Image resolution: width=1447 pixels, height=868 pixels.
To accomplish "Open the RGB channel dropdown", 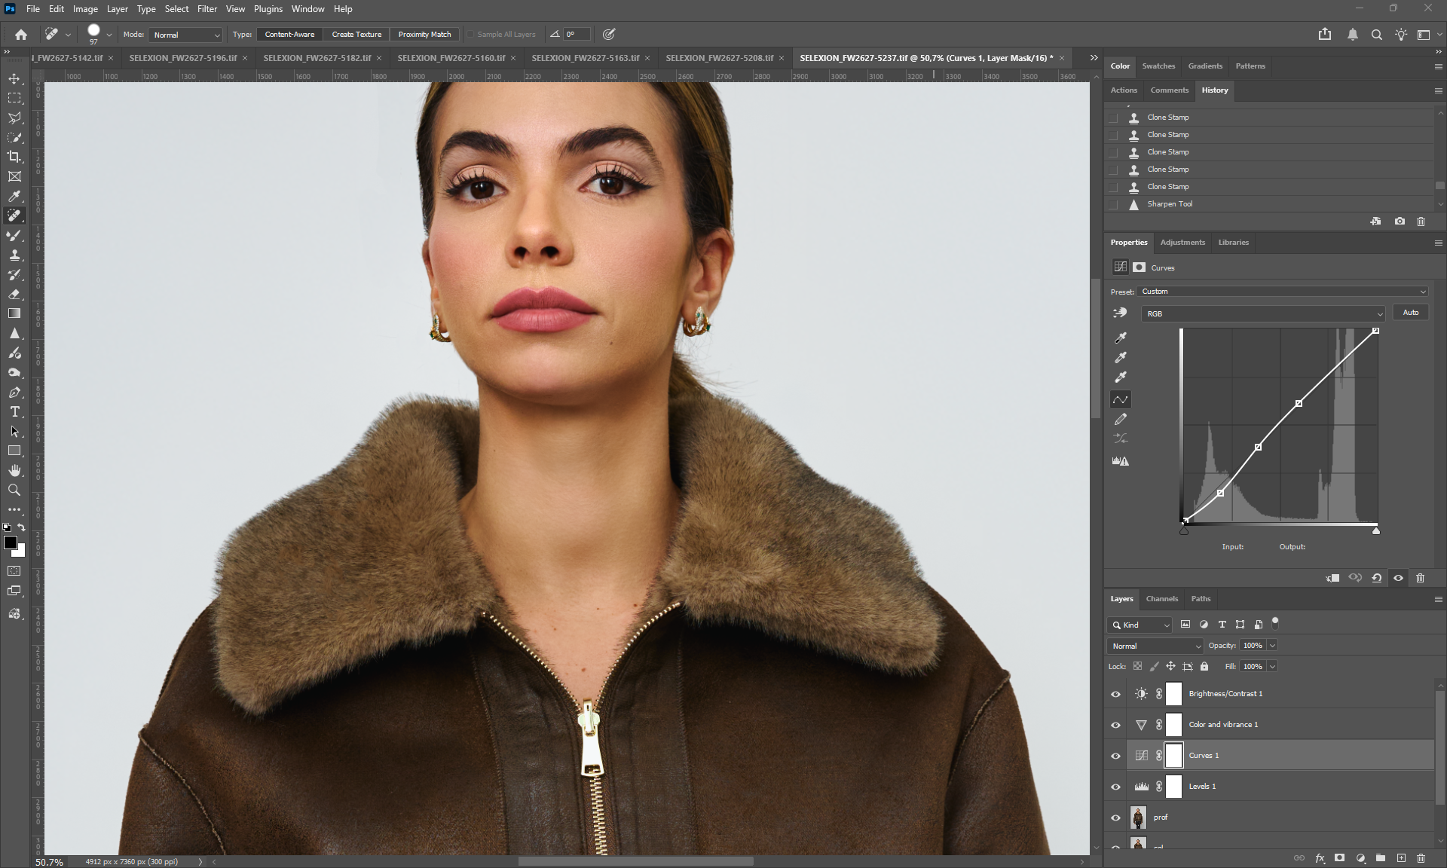I will tap(1263, 313).
